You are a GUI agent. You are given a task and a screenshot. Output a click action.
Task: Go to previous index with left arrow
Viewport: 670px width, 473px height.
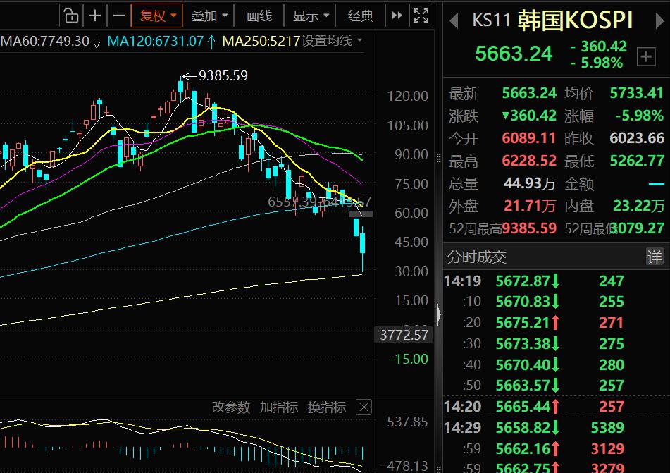[x=454, y=20]
